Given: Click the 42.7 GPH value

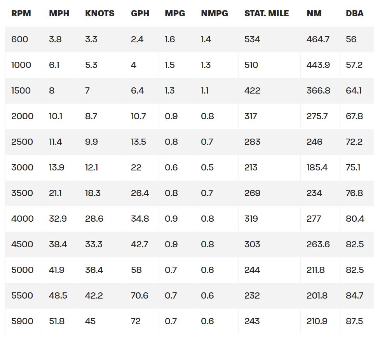Looking at the screenshot, I should [139, 244].
